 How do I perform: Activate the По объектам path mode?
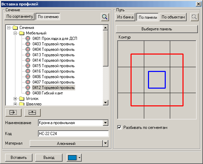[173, 17]
